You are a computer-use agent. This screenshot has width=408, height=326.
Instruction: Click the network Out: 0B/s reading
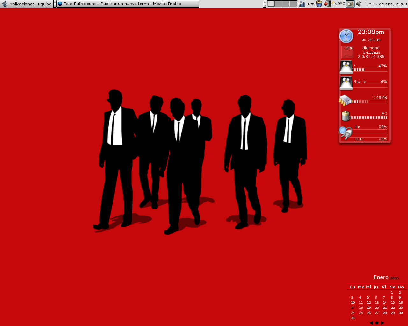click(371, 139)
